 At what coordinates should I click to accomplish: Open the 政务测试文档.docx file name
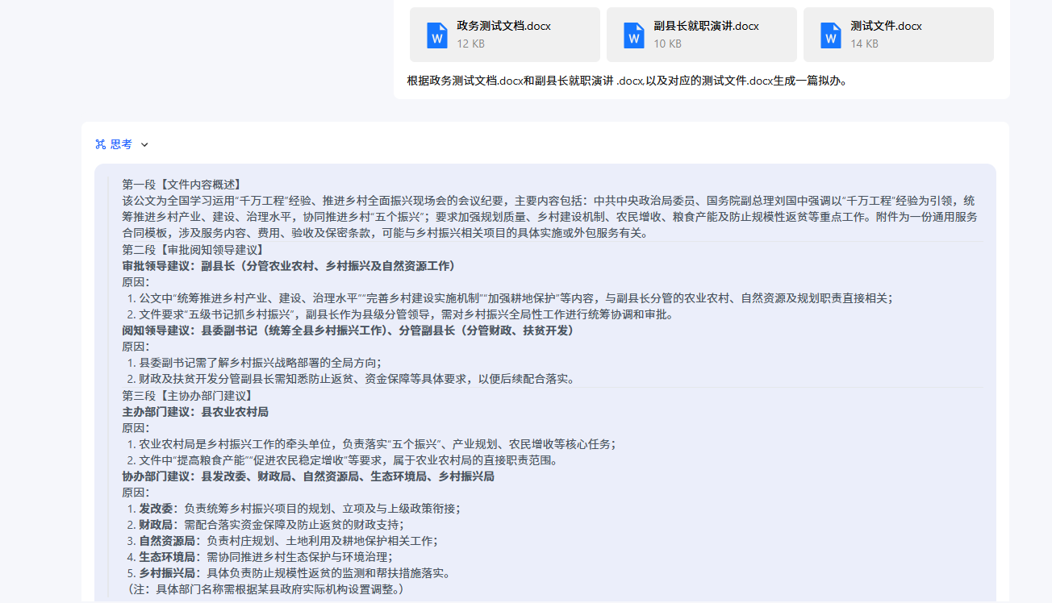pyautogui.click(x=503, y=26)
